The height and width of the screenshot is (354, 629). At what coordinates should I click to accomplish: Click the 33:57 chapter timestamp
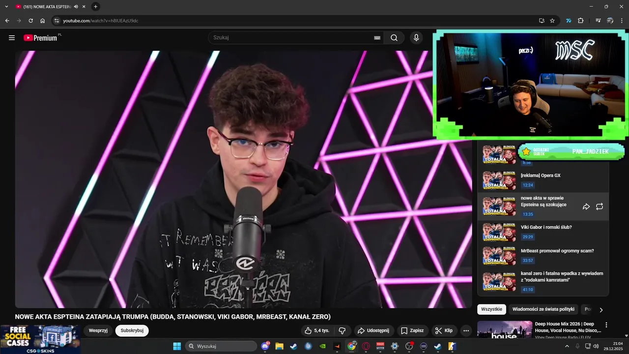(x=528, y=261)
